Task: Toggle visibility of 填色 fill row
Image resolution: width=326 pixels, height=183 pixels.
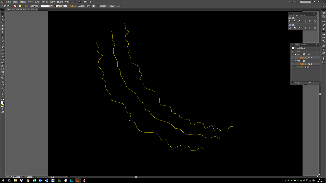Action: point(293,61)
